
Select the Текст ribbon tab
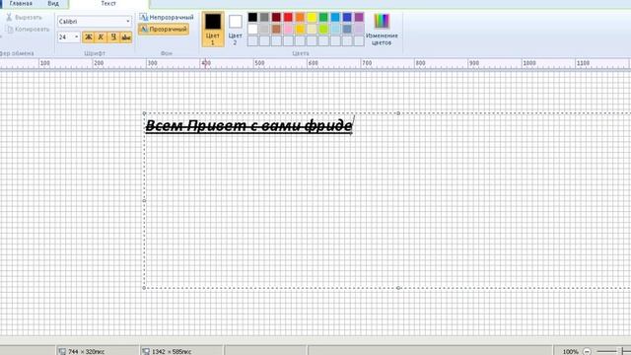tap(108, 4)
